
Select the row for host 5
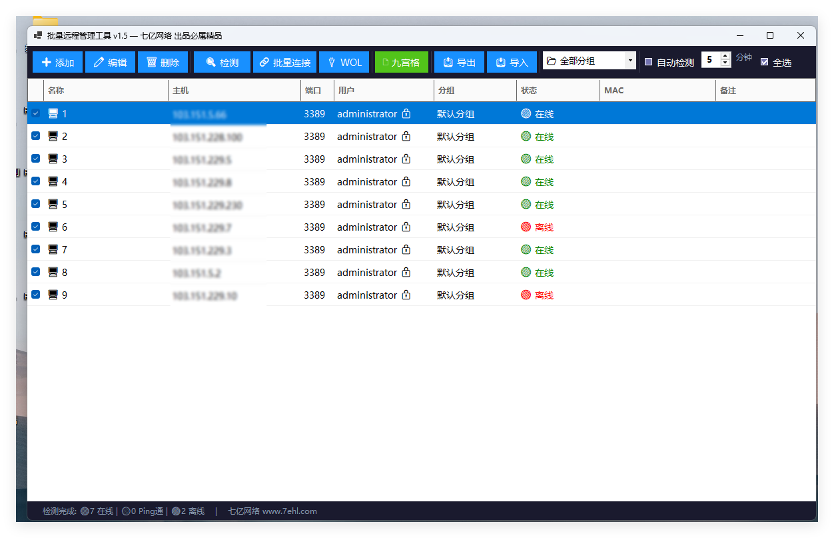[422, 205]
